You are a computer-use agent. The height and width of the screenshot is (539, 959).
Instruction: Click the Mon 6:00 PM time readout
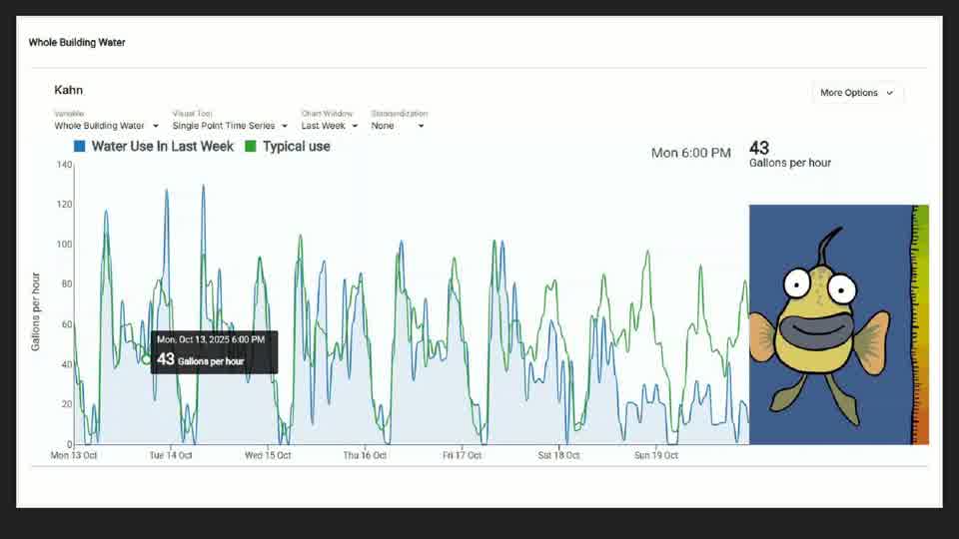point(691,153)
